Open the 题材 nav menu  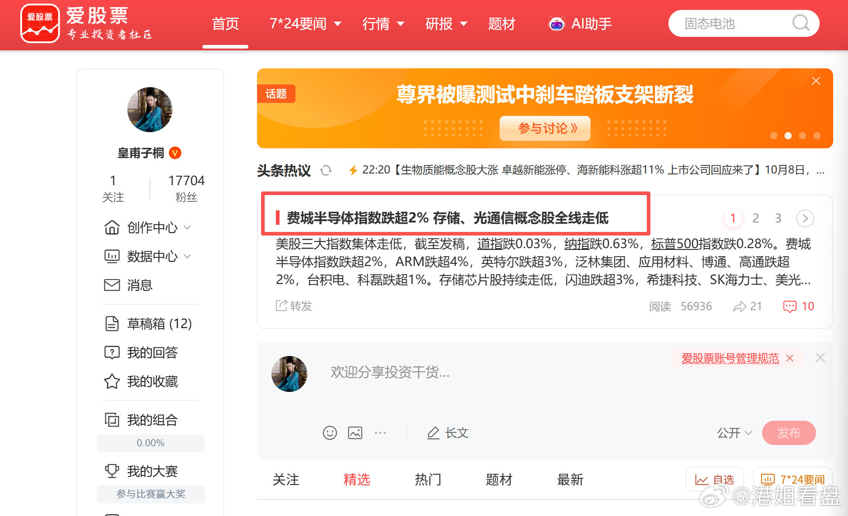(x=502, y=24)
